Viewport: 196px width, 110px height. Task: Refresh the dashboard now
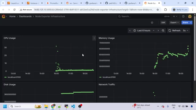click(x=175, y=31)
